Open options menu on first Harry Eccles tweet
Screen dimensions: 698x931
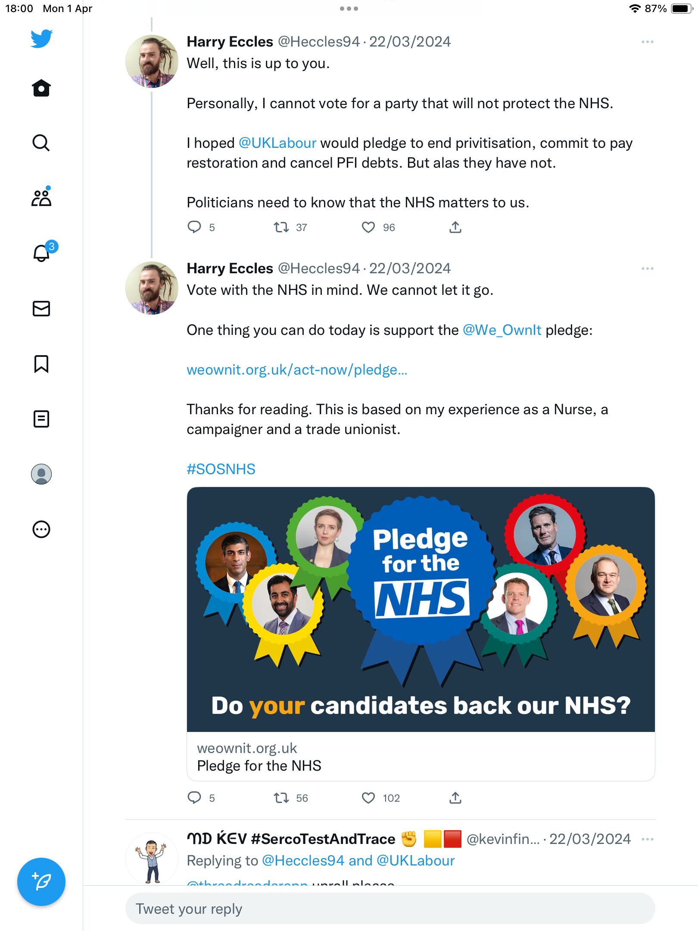pos(647,42)
